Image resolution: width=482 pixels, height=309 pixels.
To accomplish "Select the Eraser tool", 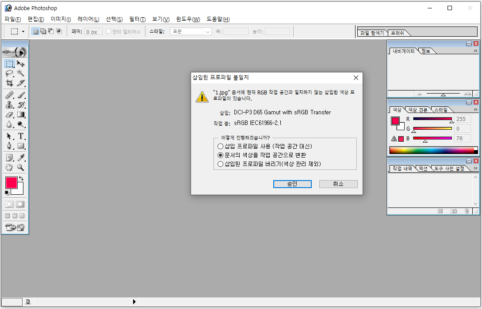I will tap(10, 114).
